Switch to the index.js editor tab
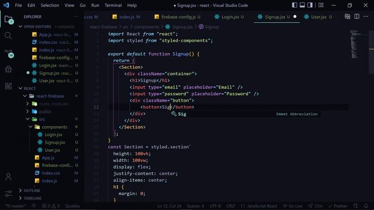374x210 pixels. (x=127, y=17)
